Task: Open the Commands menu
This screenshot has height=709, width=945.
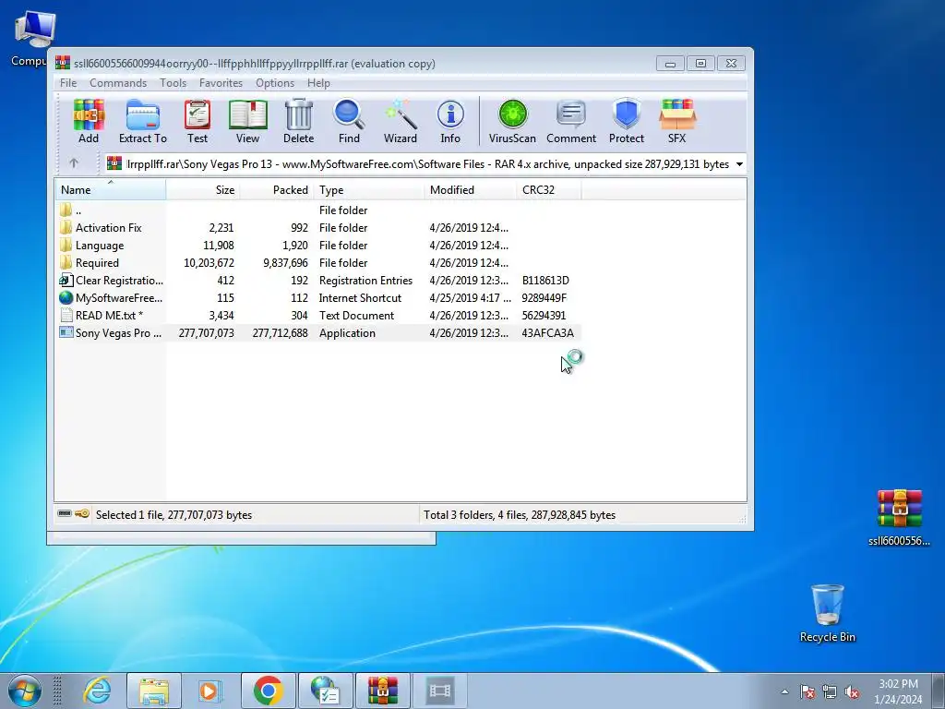Action: [x=118, y=82]
